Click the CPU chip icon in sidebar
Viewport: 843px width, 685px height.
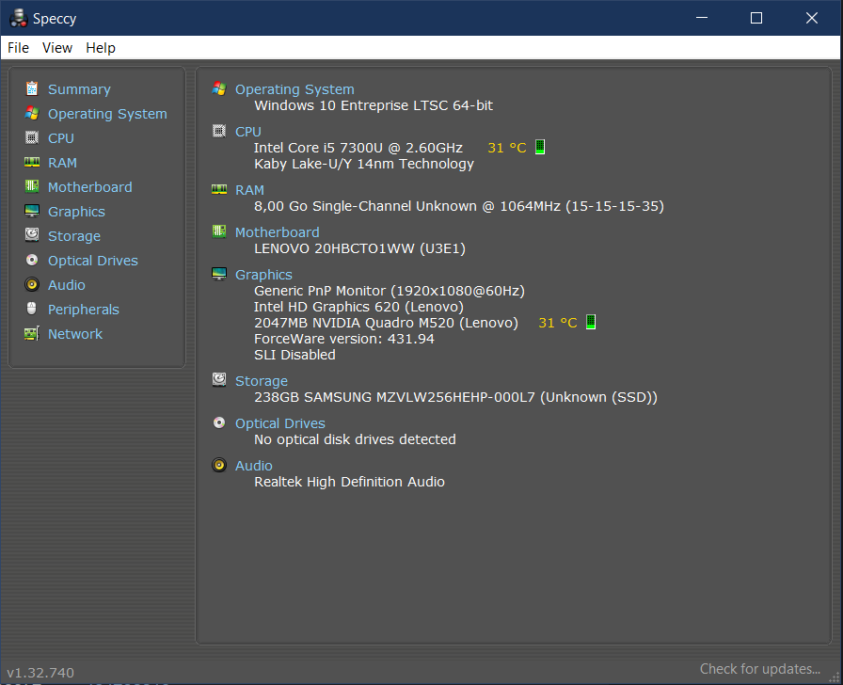pyautogui.click(x=32, y=137)
